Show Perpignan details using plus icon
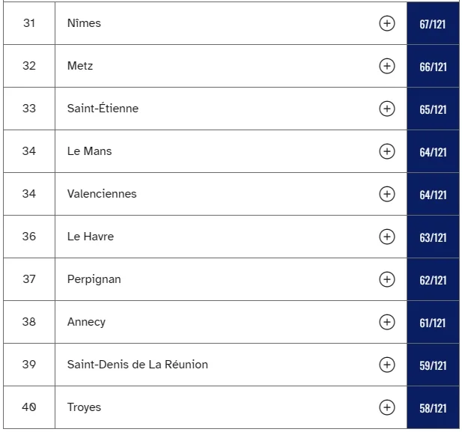462x432 pixels. coord(386,279)
